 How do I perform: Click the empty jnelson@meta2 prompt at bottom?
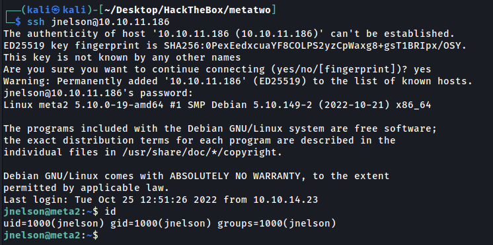coord(51,235)
